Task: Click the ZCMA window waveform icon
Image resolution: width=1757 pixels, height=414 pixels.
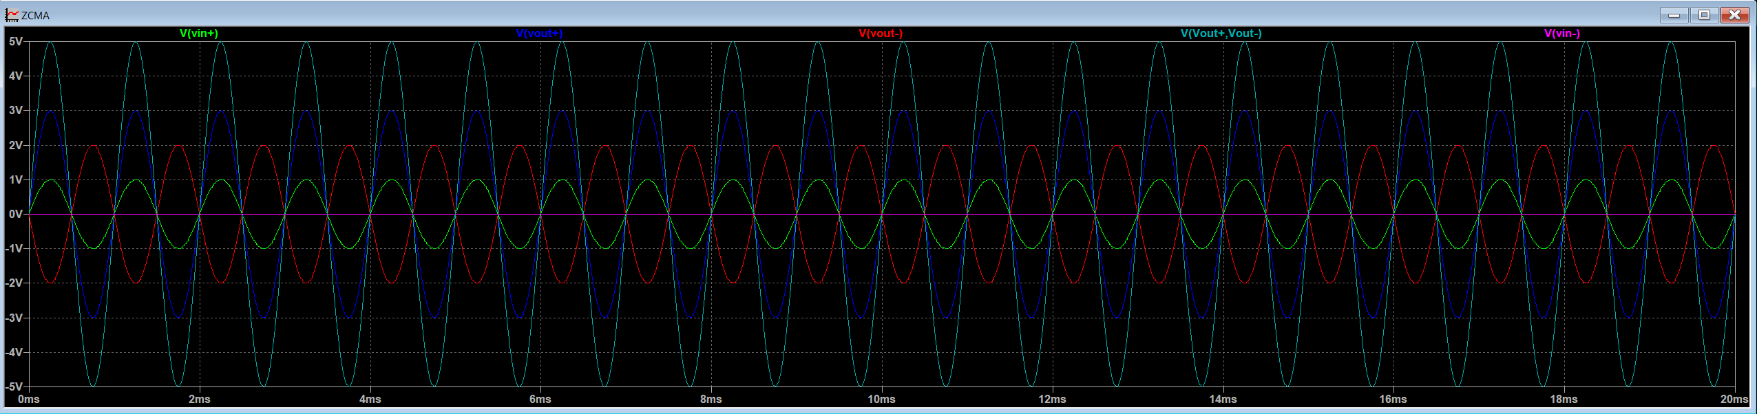Action: click(x=12, y=15)
